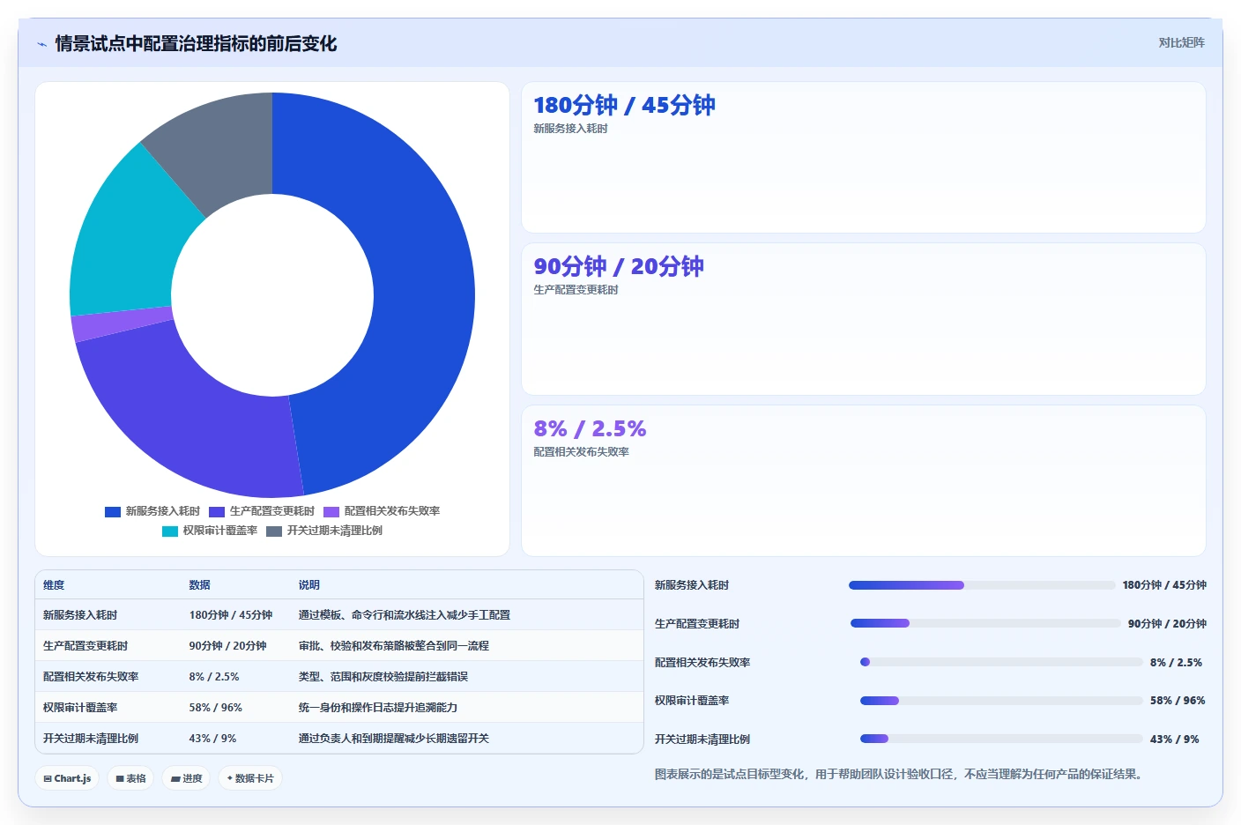Click the 58% / 96% value beside the progress bar
This screenshot has height=825, width=1241.
pos(1178,701)
